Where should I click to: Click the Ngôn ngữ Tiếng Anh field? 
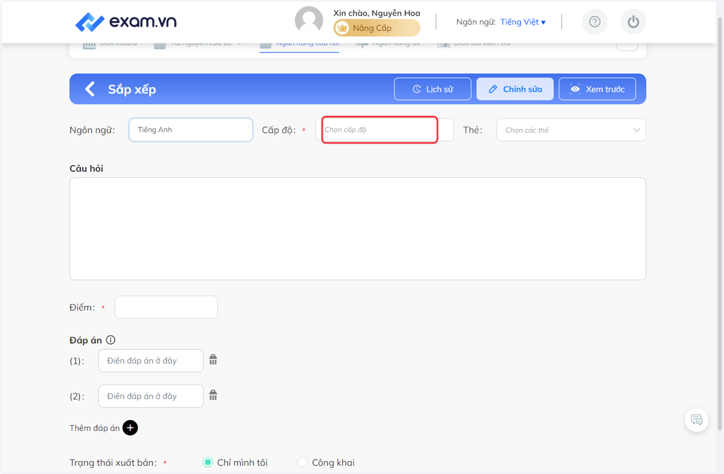tap(191, 130)
